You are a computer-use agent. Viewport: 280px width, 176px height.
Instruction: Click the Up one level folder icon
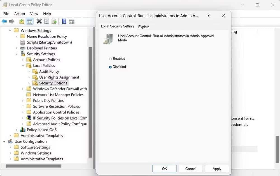coord(21,21)
